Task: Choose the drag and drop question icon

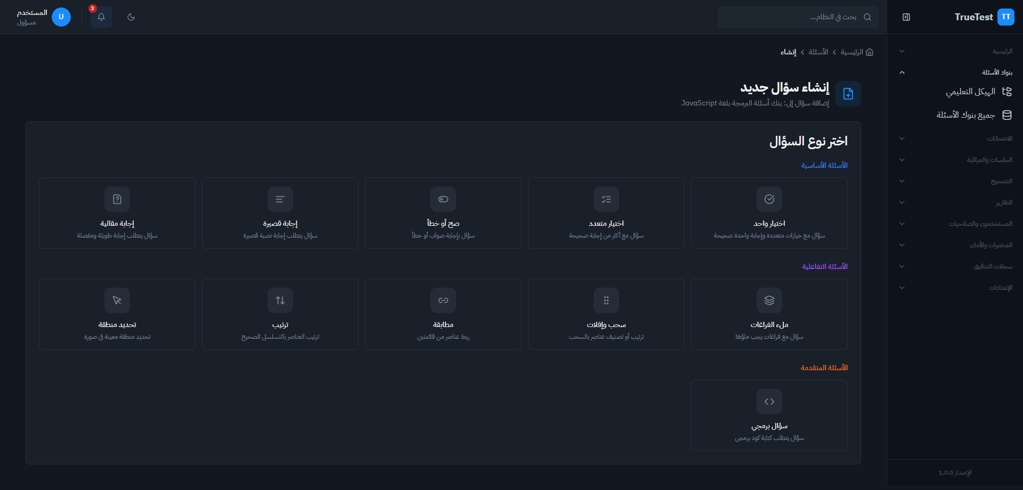Action: (x=606, y=300)
